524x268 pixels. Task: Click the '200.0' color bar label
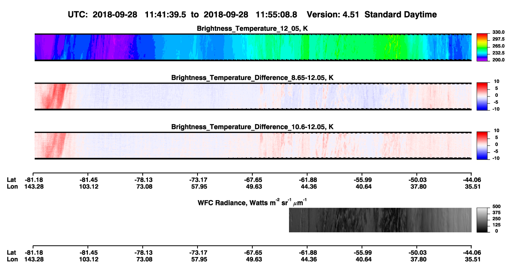coord(498,59)
